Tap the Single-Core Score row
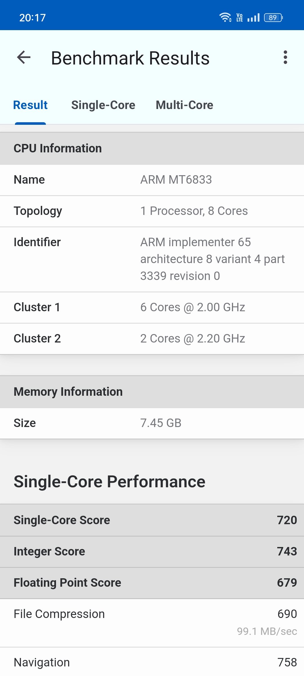 pyautogui.click(x=152, y=520)
